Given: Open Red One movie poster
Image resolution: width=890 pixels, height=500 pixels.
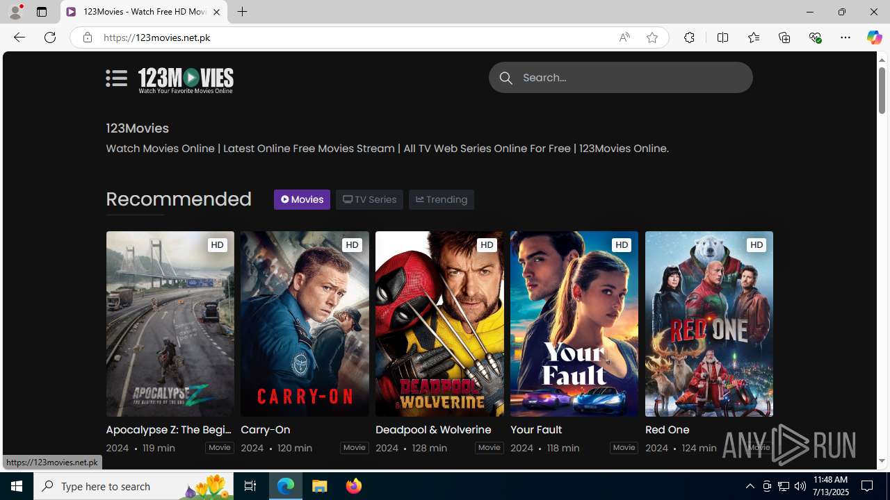Looking at the screenshot, I should click(709, 324).
